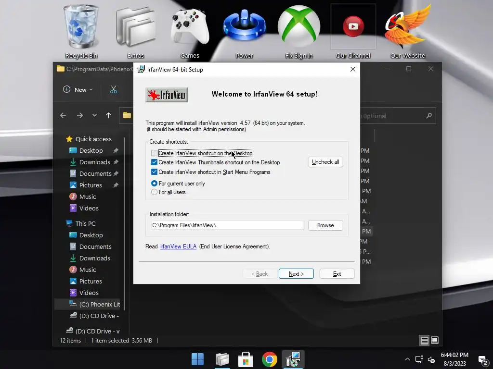Open Documents under This PC
The height and width of the screenshot is (369, 493).
(x=95, y=246)
